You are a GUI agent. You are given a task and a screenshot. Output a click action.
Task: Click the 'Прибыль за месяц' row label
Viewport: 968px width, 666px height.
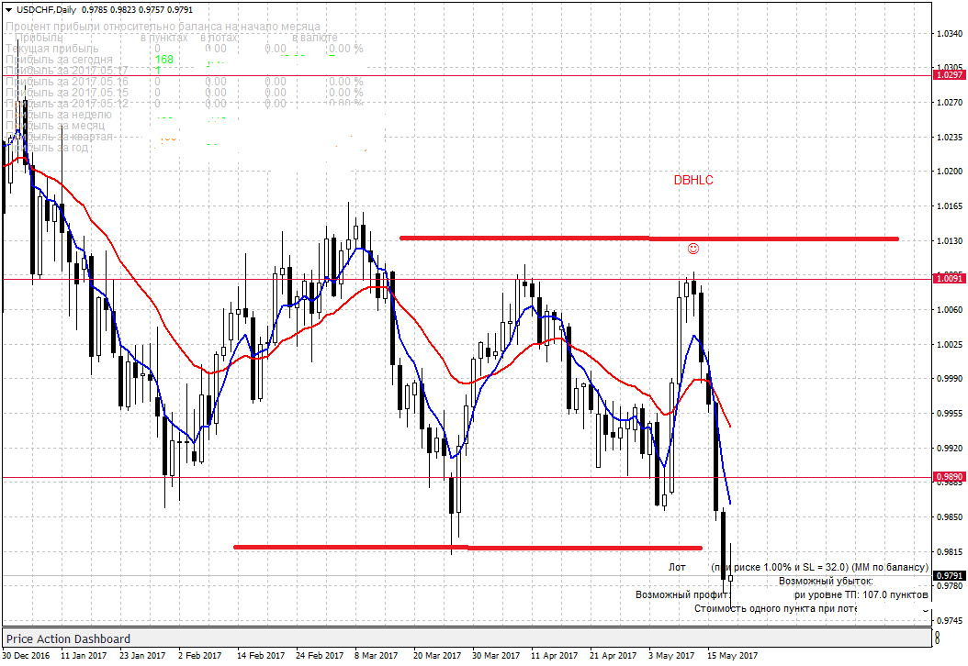coord(55,126)
